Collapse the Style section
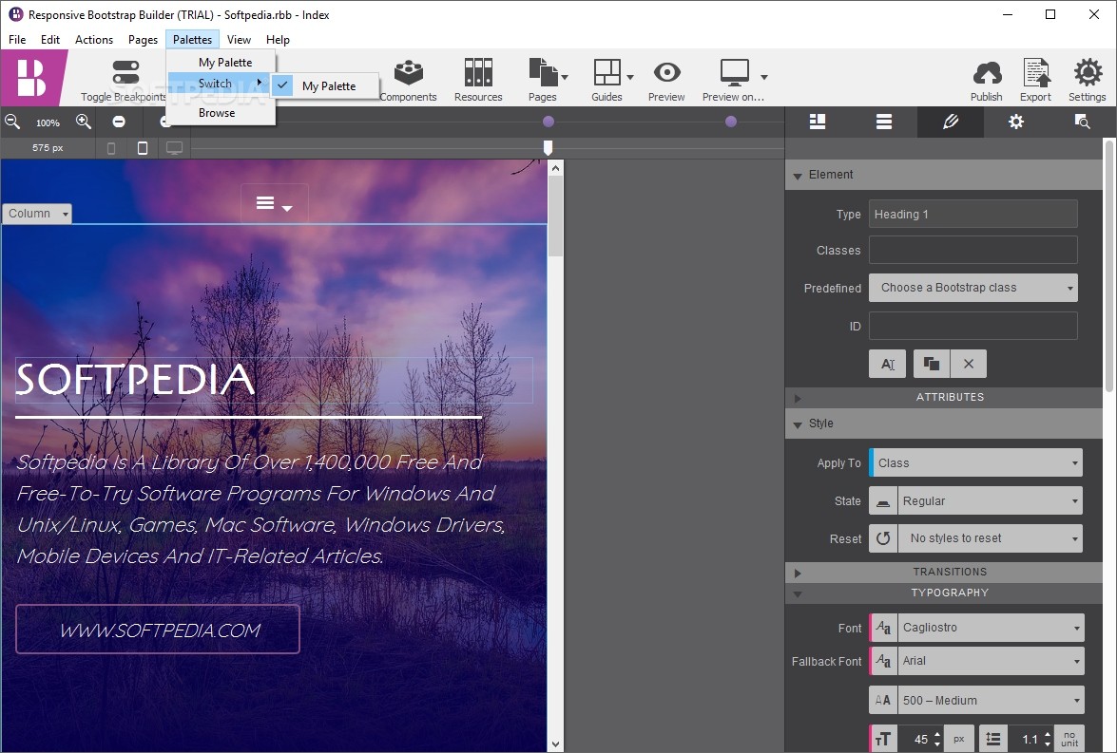The height and width of the screenshot is (753, 1117). [x=798, y=424]
